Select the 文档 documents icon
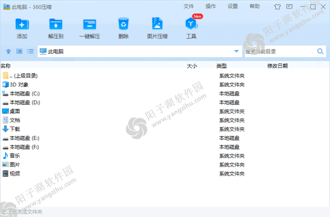 [x=5, y=120]
